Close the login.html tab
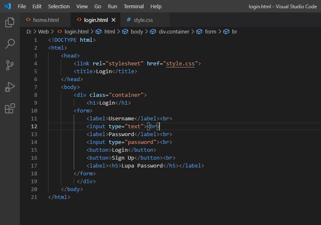Viewport: 321px width, 225px height. tap(113, 20)
